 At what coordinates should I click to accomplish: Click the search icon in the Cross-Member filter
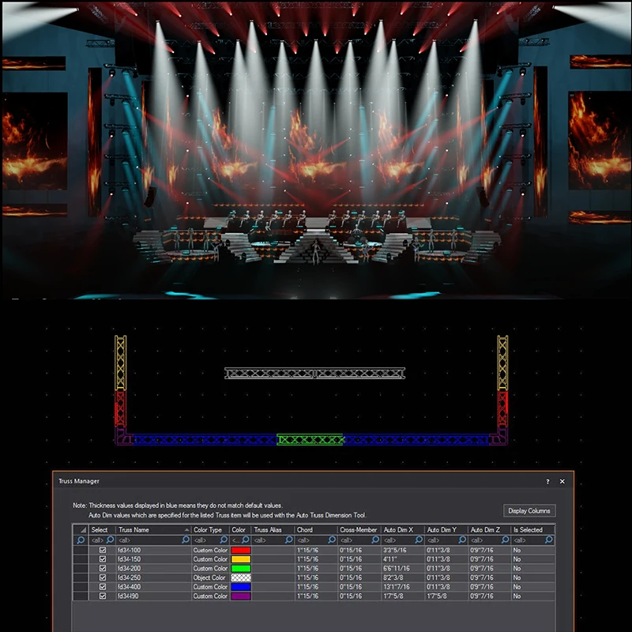(x=375, y=540)
